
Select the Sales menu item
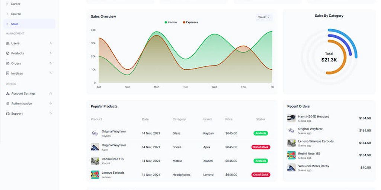29,24
